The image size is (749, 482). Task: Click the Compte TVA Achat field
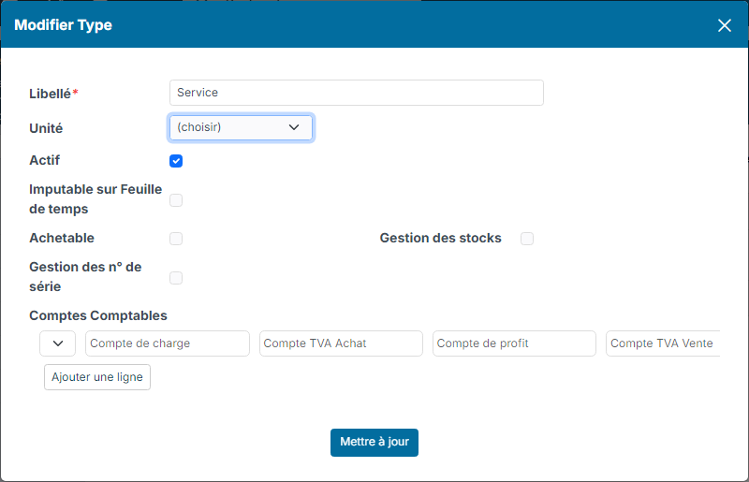341,343
